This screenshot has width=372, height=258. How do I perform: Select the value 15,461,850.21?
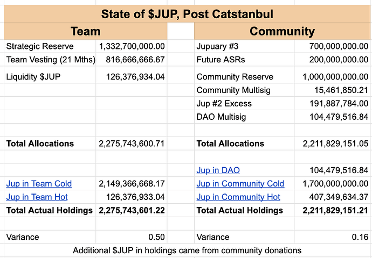341,90
